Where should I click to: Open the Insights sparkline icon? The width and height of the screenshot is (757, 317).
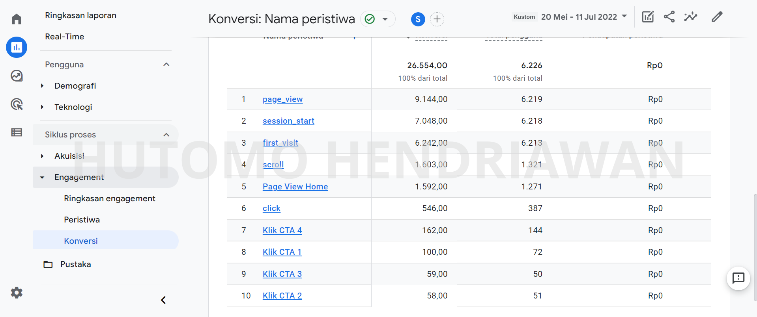[690, 17]
